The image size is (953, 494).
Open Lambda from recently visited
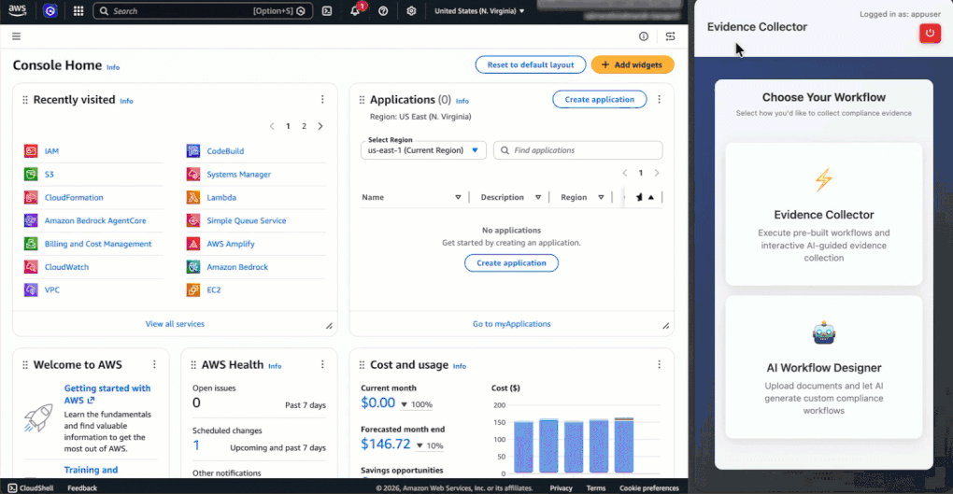(x=221, y=198)
